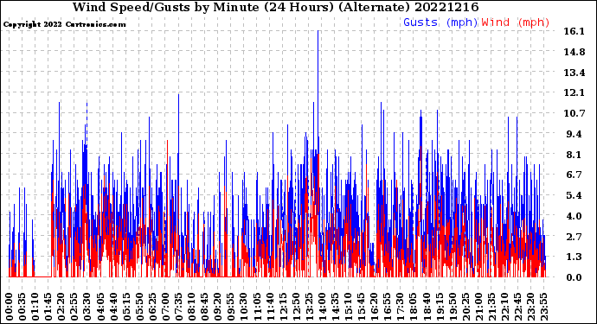Click the y-axis value 8.1
The height and width of the screenshot is (324, 597).
click(575, 155)
